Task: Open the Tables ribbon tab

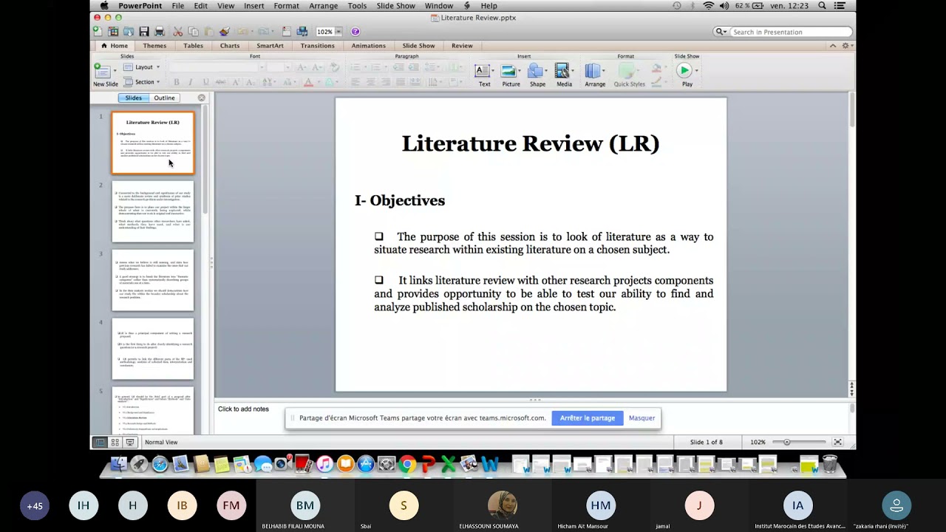Action: pyautogui.click(x=193, y=46)
